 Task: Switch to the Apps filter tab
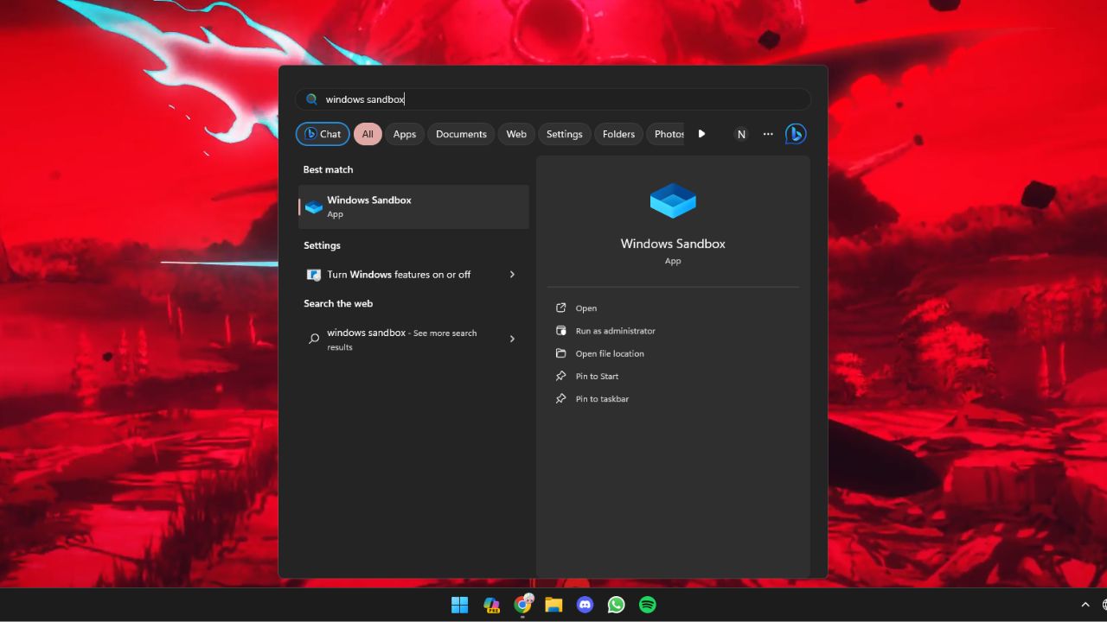(x=404, y=134)
